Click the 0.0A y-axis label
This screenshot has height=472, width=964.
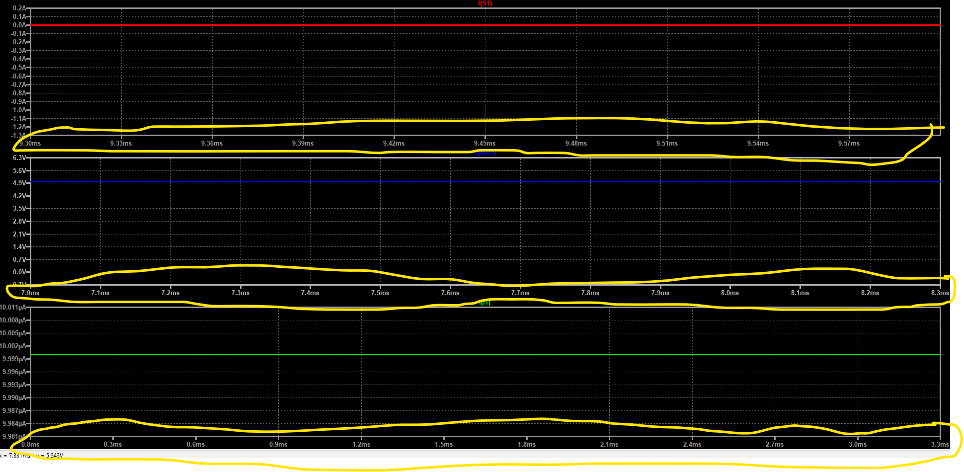tap(19, 25)
